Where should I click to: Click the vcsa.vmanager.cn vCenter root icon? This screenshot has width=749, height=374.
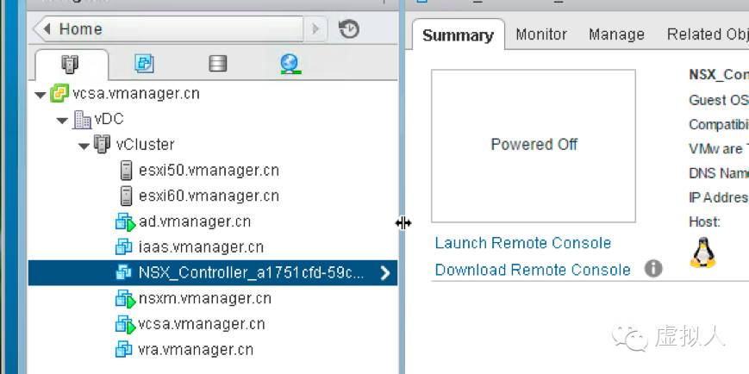[x=59, y=93]
